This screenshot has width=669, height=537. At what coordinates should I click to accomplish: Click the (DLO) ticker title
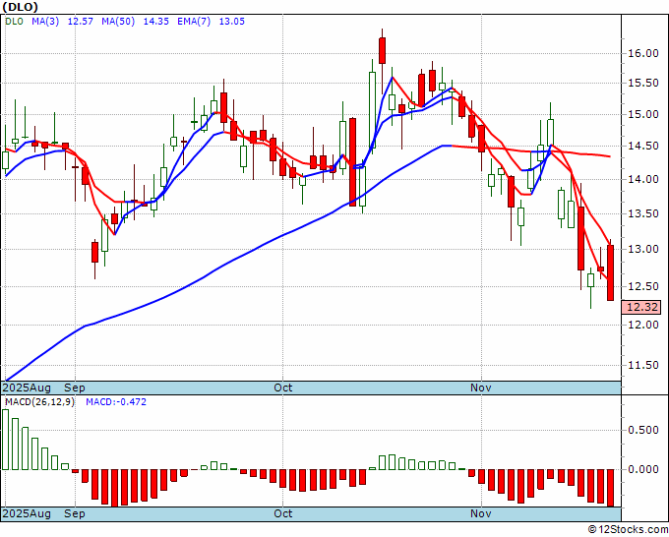coord(20,7)
